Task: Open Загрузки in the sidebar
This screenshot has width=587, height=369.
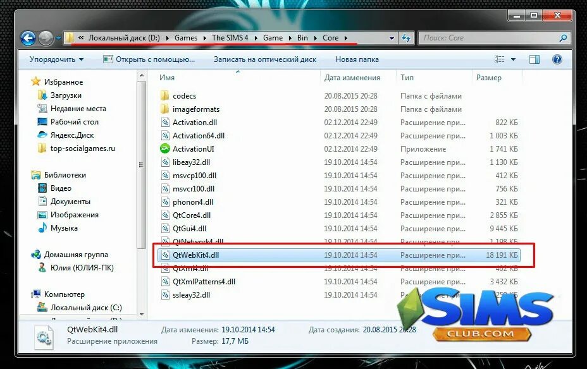Action: (x=66, y=95)
